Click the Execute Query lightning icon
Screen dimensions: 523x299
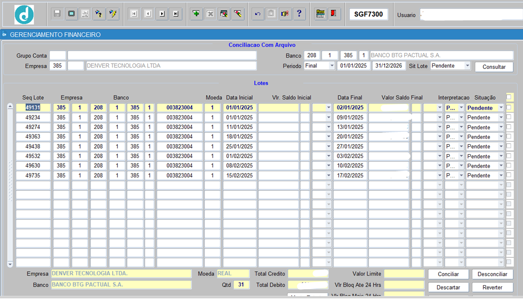click(113, 14)
